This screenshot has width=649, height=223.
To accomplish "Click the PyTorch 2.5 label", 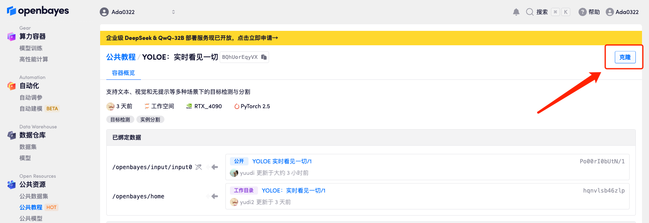I will [255, 106].
